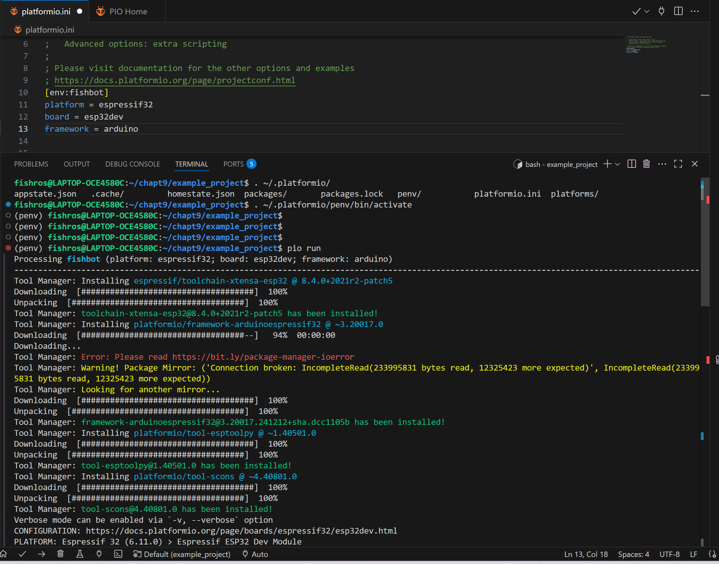Viewport: 719px width, 564px height.
Task: Click the ports count badge 5
Action: point(251,164)
